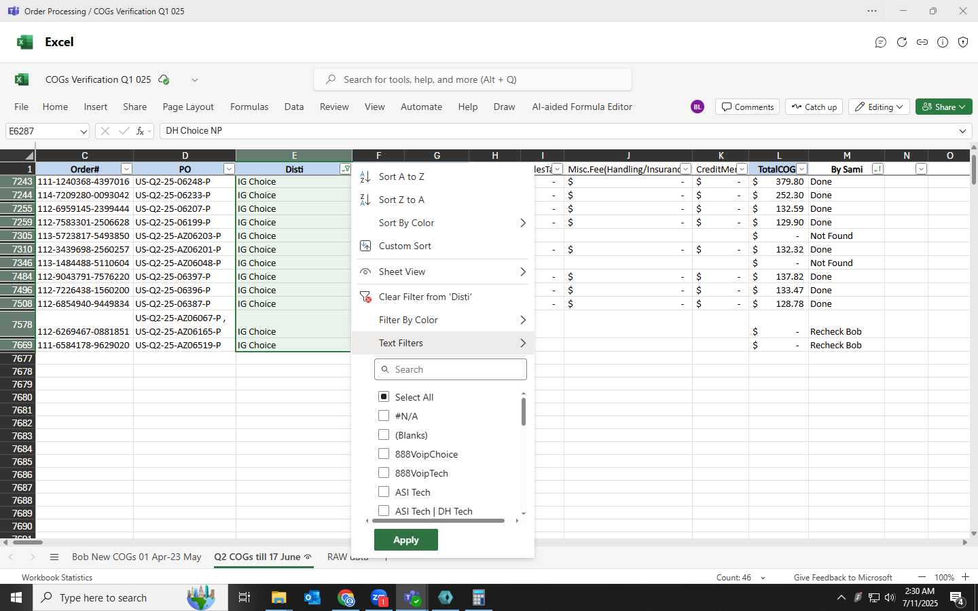The width and height of the screenshot is (978, 611).
Task: Open the chat icon in Teams header
Action: [881, 42]
